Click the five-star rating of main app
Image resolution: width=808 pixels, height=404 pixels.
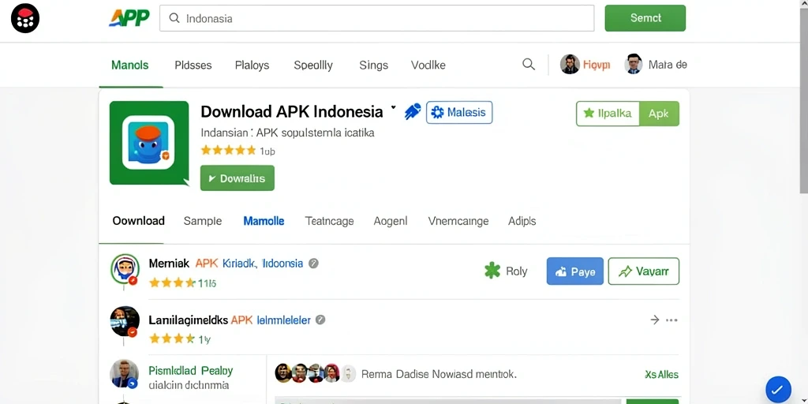coord(228,151)
